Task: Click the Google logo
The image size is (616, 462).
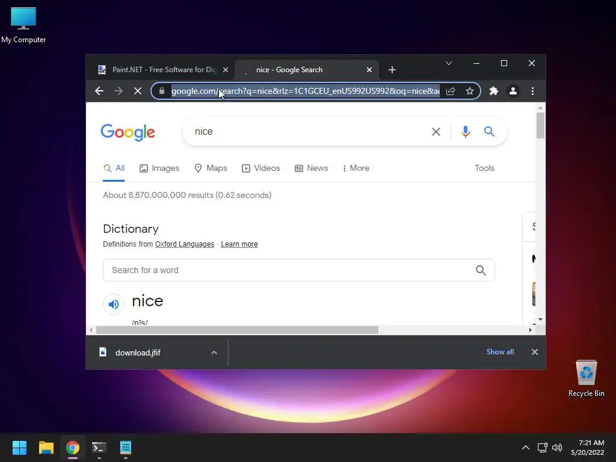Action: point(128,132)
